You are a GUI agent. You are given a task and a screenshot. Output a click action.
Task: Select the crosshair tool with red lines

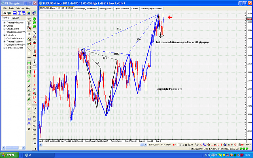34,43
